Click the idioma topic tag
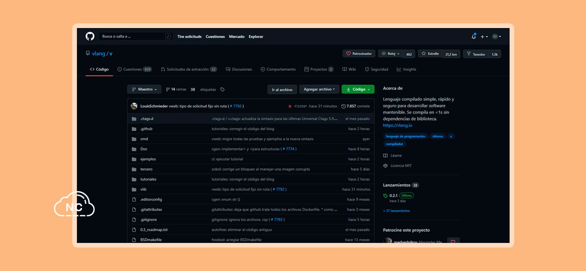586x271 pixels. [x=437, y=136]
